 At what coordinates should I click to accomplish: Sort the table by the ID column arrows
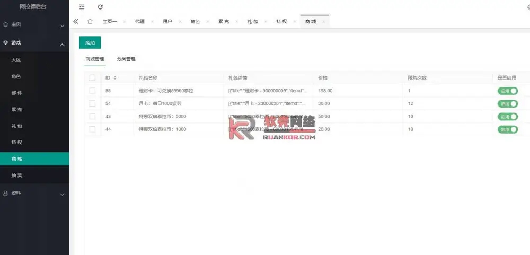(x=115, y=78)
